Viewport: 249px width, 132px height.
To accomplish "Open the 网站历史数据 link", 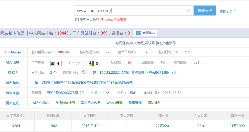I will pos(91,103).
